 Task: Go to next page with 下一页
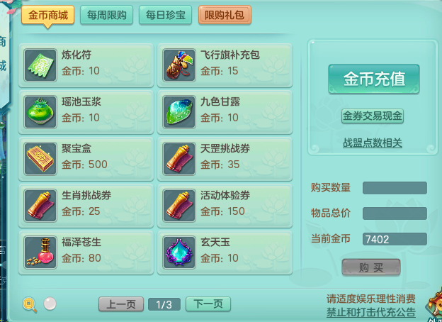pos(208,304)
